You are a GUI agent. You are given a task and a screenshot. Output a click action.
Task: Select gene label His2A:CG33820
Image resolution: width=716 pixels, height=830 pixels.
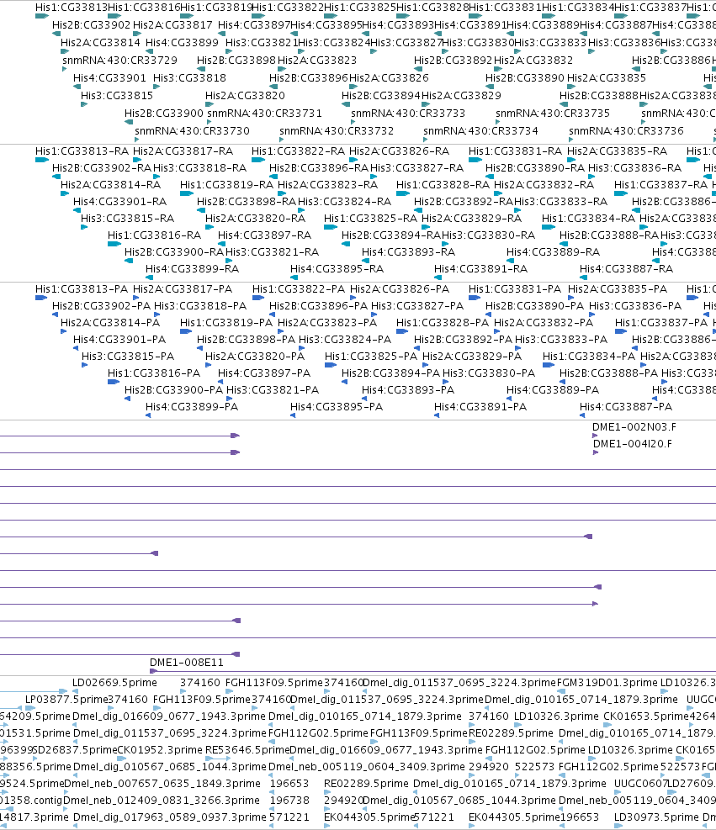(x=245, y=95)
